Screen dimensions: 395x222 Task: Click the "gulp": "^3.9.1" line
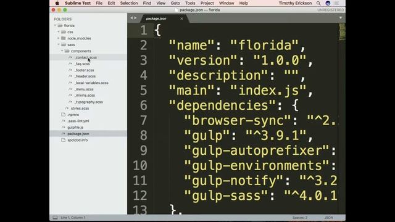248,136
